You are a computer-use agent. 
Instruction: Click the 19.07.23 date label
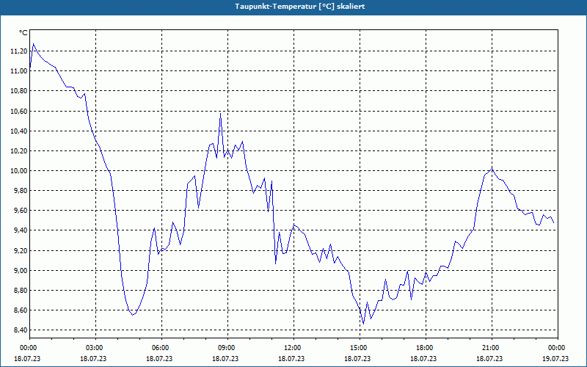[x=555, y=358]
